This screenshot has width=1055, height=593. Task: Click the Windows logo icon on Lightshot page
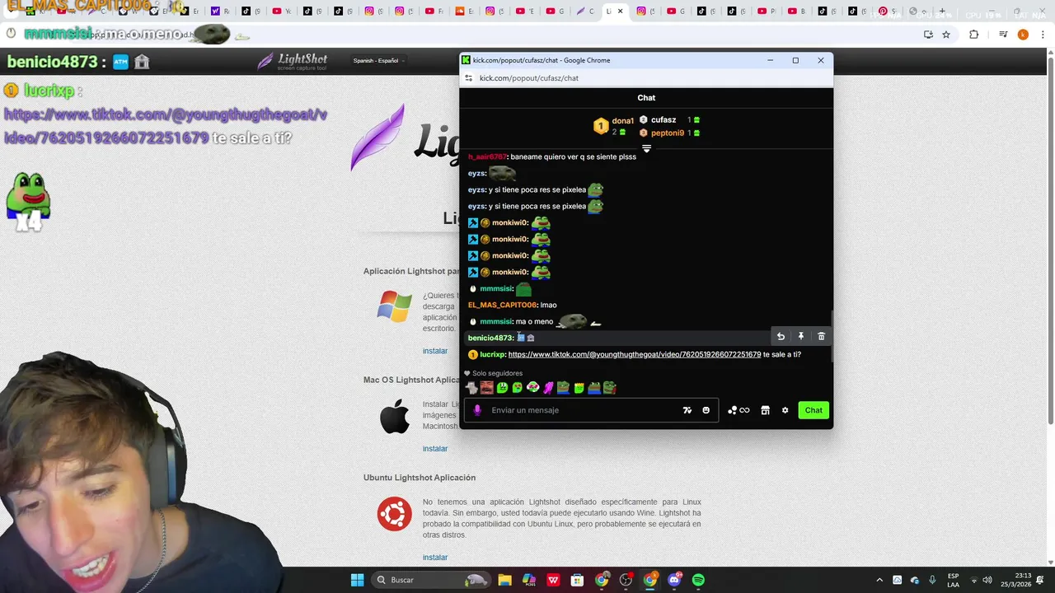[395, 306]
